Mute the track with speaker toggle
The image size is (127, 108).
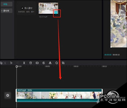pos(8,95)
